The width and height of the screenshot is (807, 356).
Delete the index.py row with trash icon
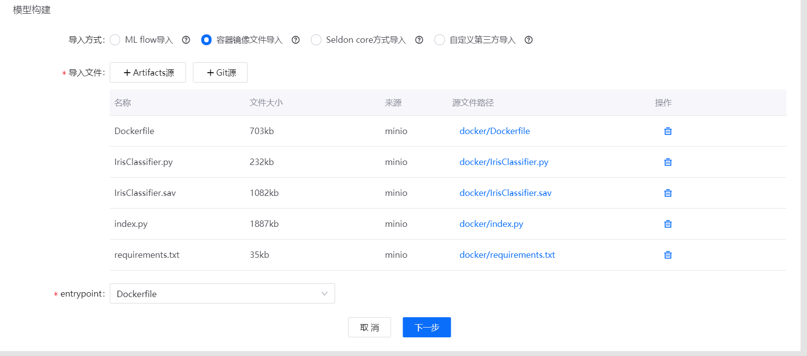click(x=668, y=224)
